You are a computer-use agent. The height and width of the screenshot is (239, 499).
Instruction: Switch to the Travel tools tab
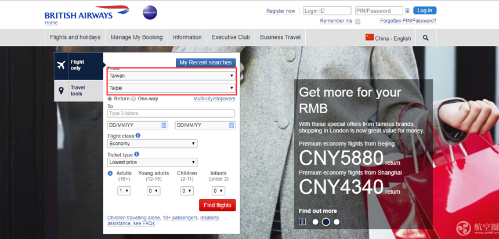pyautogui.click(x=79, y=90)
